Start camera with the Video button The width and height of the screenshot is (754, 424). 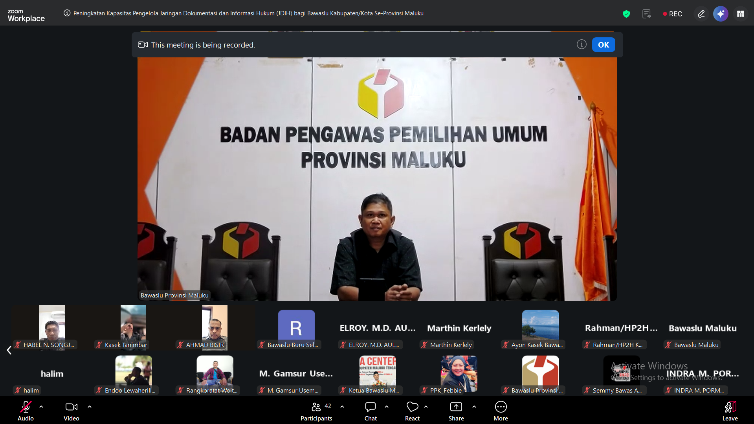72,411
